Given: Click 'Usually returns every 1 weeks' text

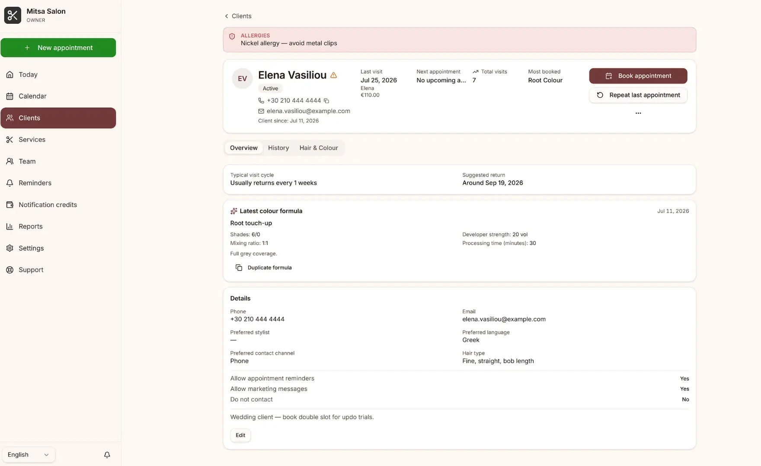Looking at the screenshot, I should pos(273,183).
